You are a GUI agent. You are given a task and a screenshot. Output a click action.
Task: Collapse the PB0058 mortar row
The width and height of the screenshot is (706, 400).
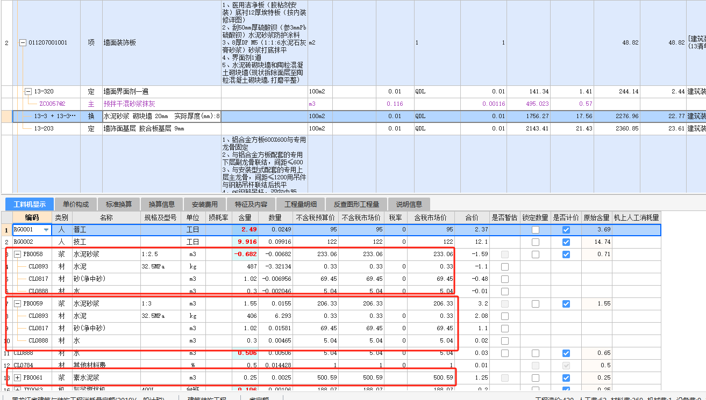[18, 254]
